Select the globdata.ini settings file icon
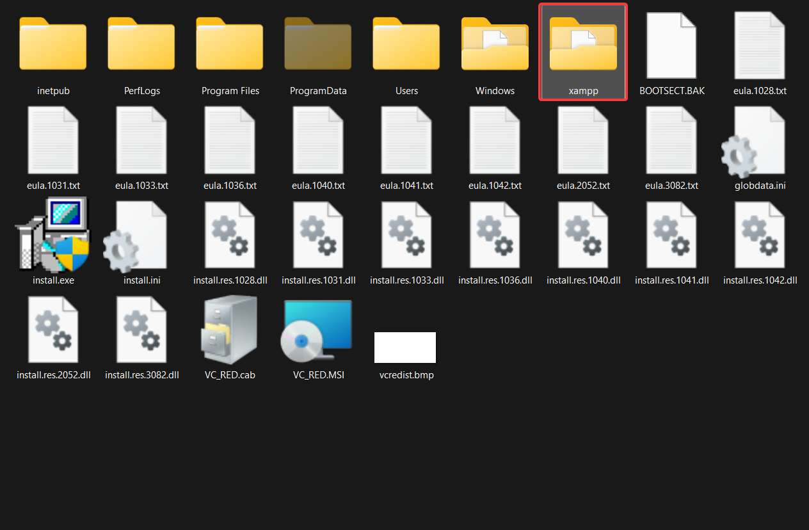The width and height of the screenshot is (809, 530). (753, 142)
